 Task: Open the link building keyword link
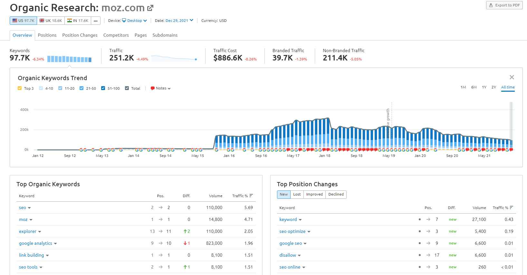click(x=31, y=255)
